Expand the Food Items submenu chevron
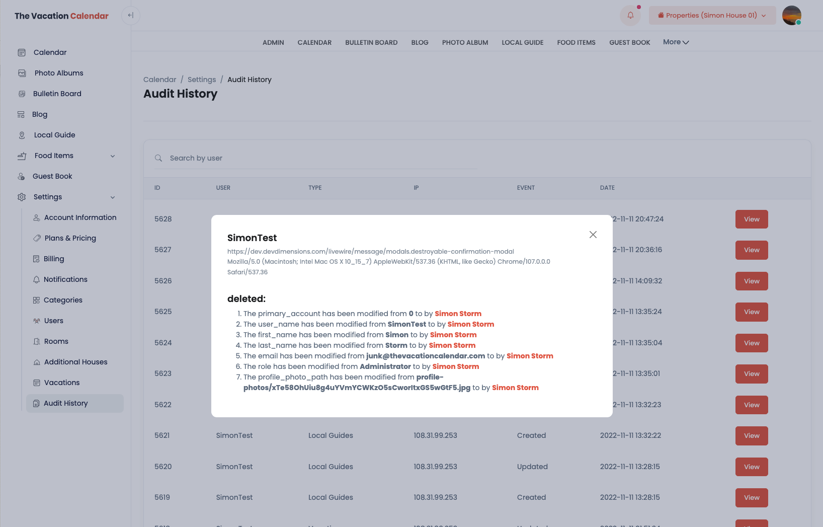 [x=113, y=156]
